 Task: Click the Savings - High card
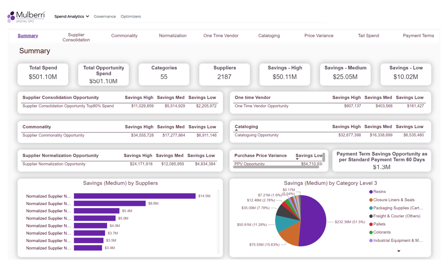pos(285,74)
